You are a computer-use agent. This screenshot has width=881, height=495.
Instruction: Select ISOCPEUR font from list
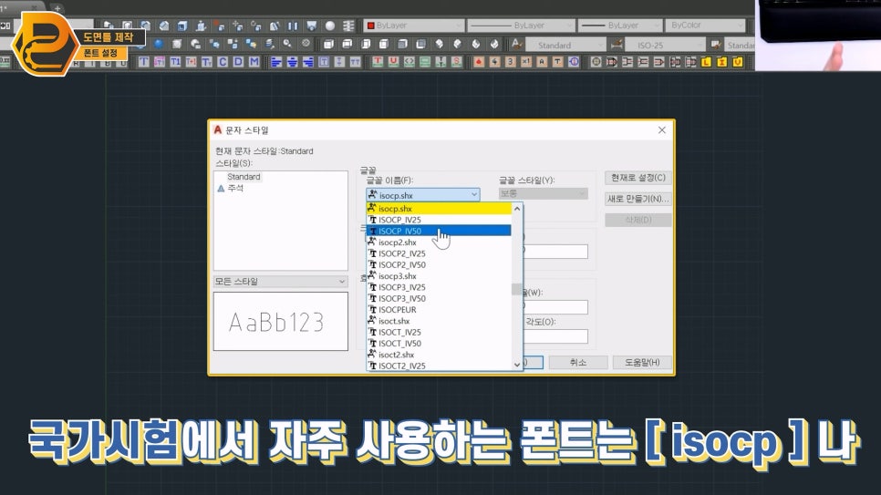coord(439,310)
